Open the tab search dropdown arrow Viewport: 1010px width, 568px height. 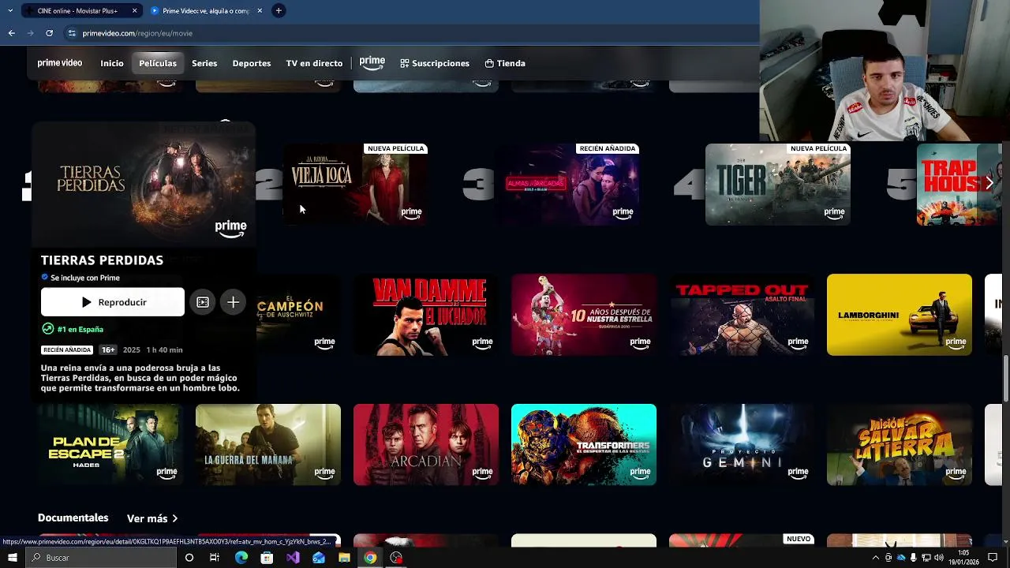tap(10, 11)
